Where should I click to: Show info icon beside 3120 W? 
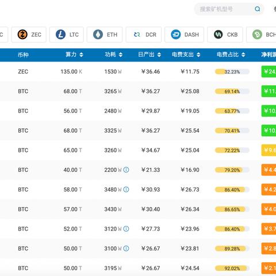126,229
